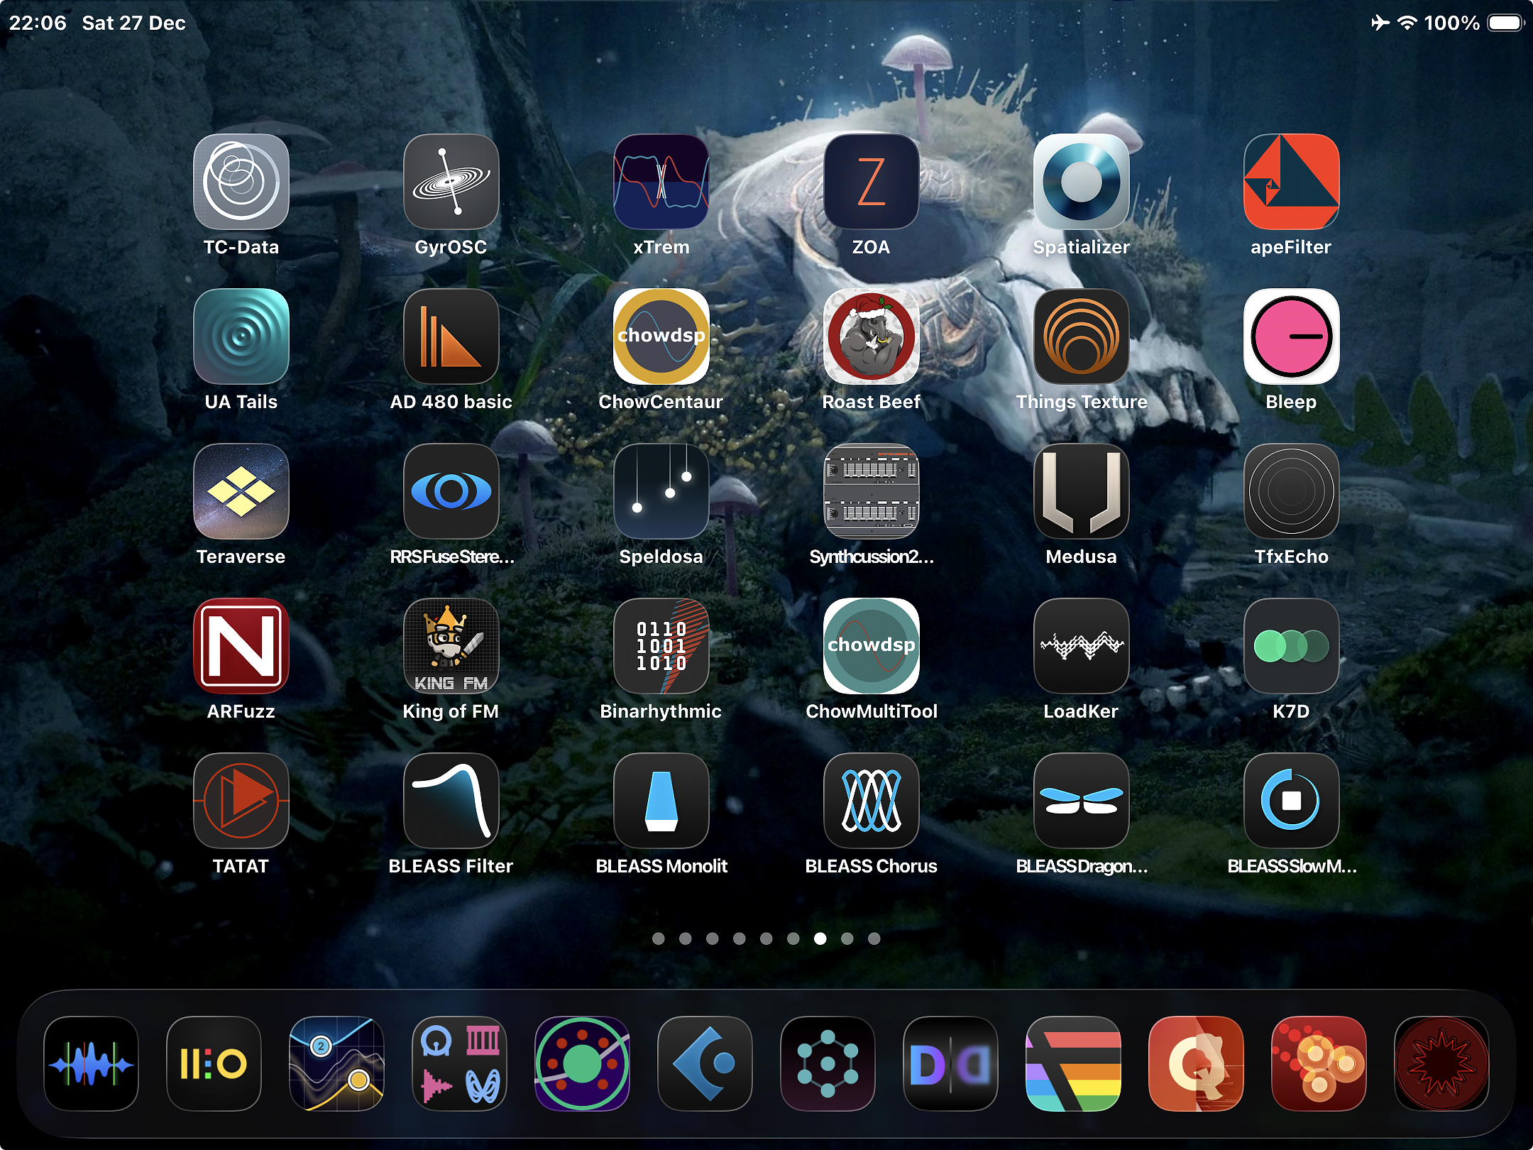Open the dock folder of apps
1533x1150 pixels.
tap(459, 1063)
